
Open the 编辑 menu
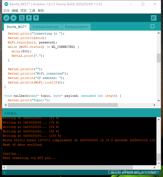(15, 11)
